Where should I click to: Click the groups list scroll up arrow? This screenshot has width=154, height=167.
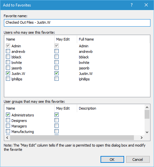(x=147, y=107)
